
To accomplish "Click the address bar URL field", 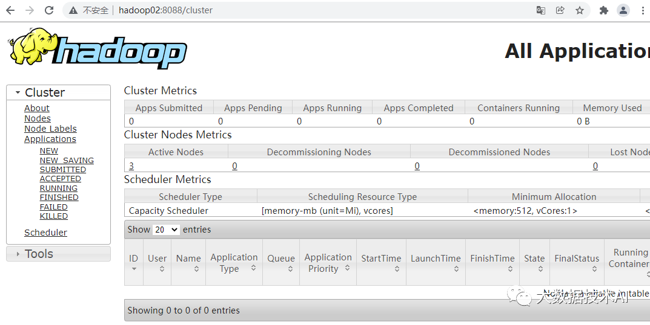I will 303,10.
